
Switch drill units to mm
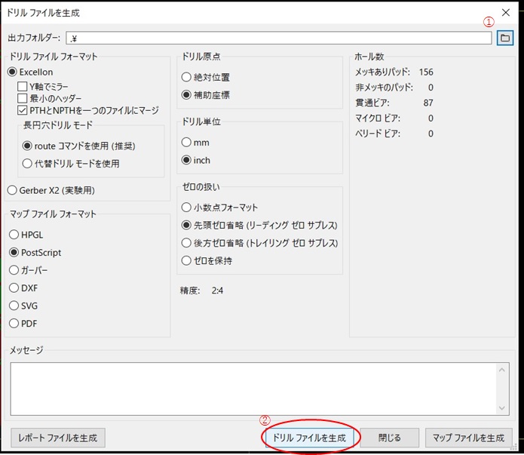coord(187,141)
